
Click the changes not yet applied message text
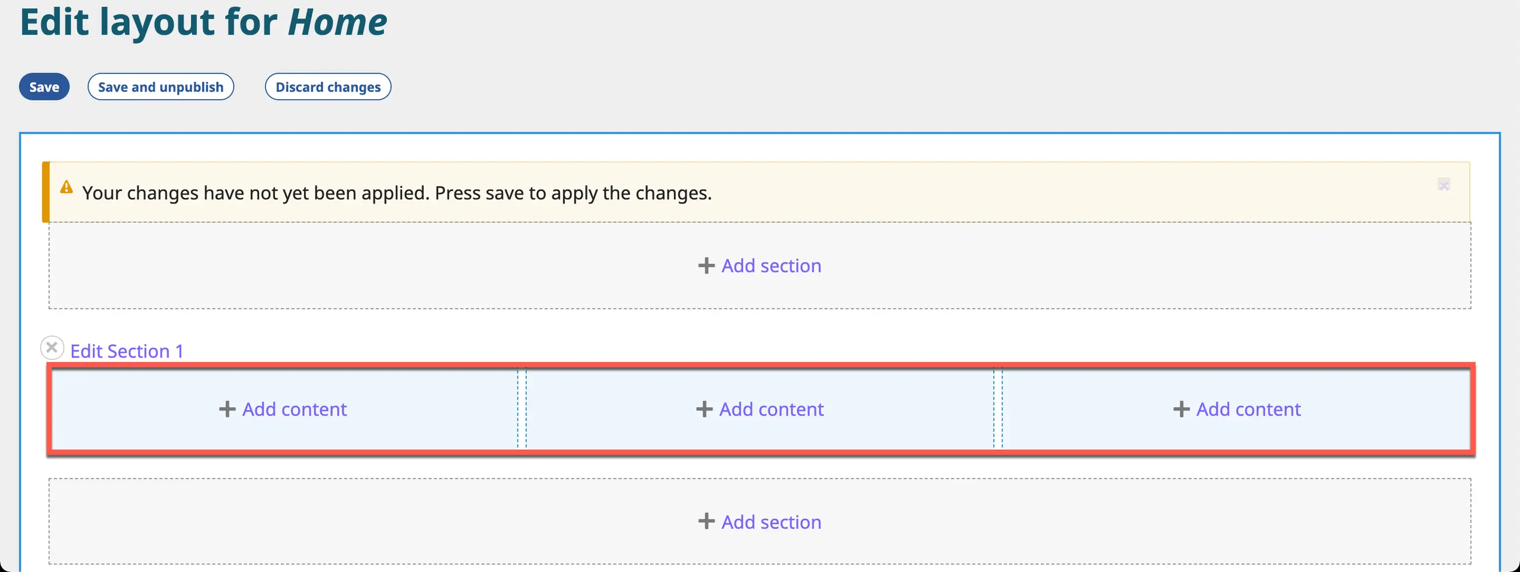(396, 193)
